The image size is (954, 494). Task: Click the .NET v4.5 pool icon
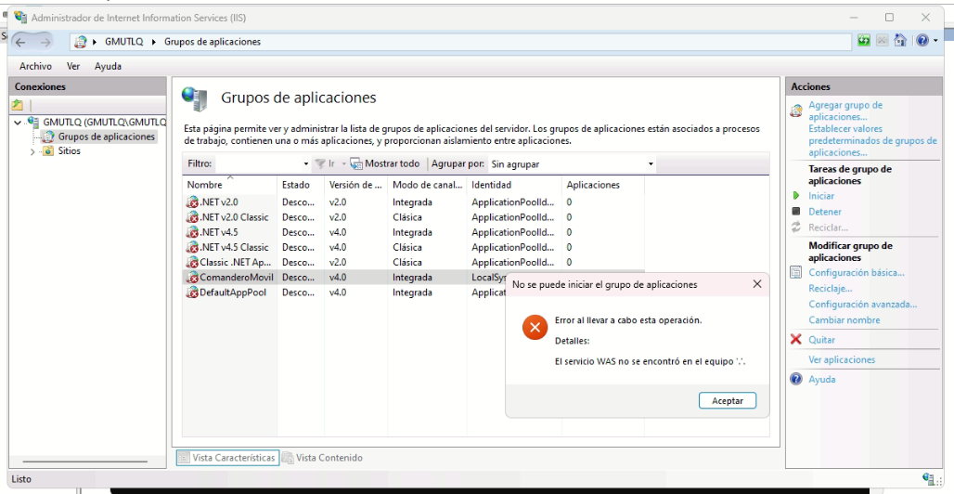(192, 232)
